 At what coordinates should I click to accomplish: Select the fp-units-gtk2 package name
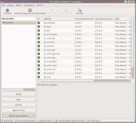[50, 61]
